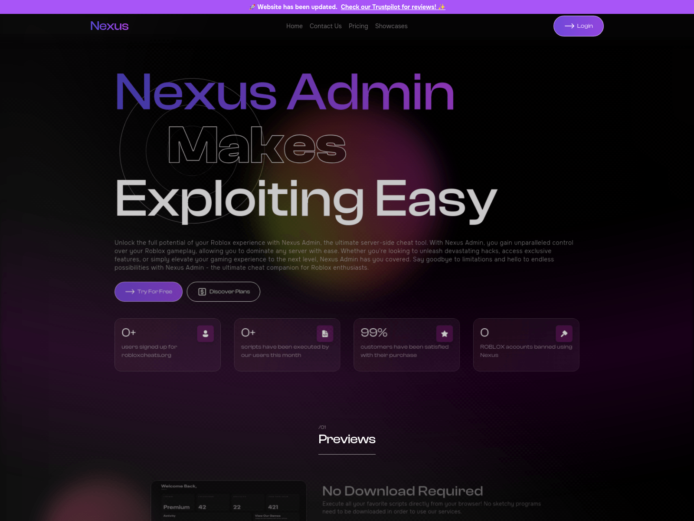Click the Discover Plans button
694x521 pixels.
(223, 292)
